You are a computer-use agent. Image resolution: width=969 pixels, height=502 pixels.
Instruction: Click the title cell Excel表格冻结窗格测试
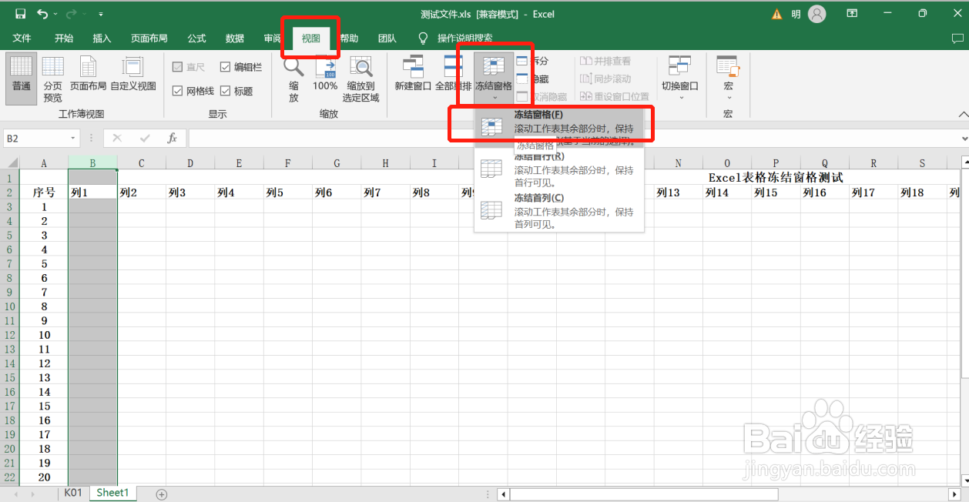776,178
